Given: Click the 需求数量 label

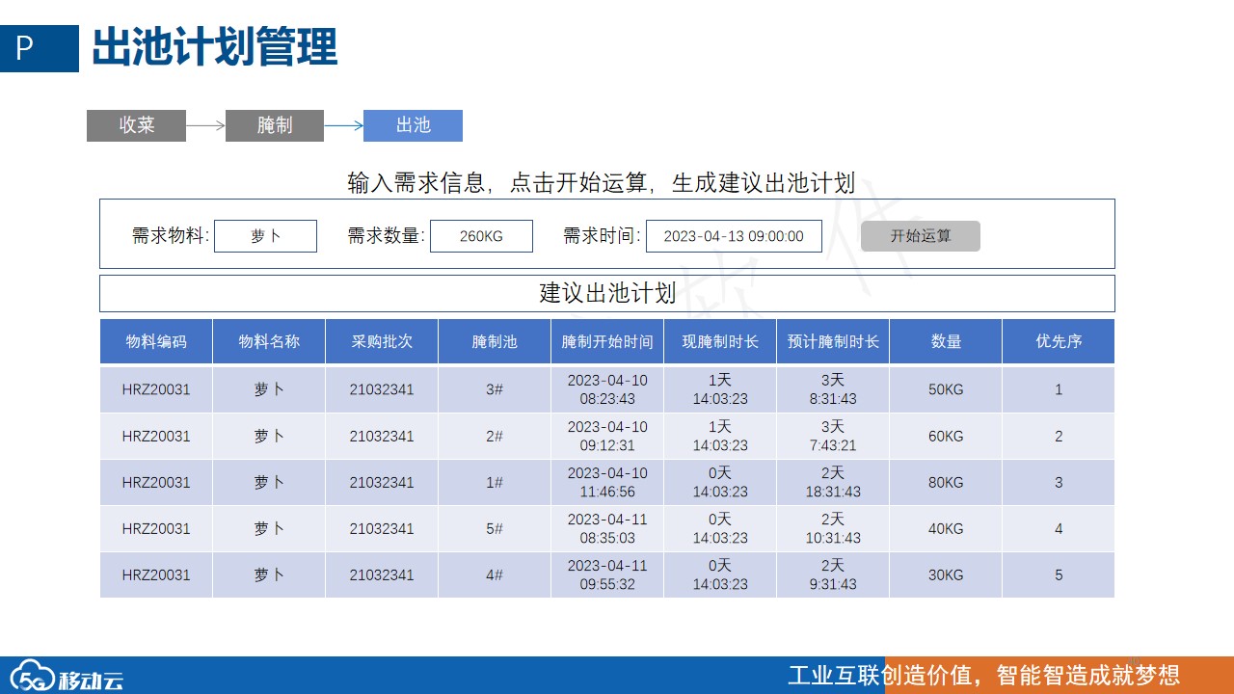Looking at the screenshot, I should coord(387,236).
